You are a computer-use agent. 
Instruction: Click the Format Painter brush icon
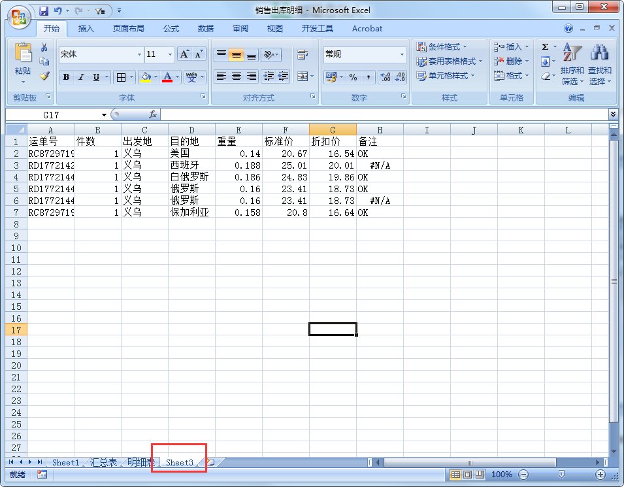click(44, 76)
